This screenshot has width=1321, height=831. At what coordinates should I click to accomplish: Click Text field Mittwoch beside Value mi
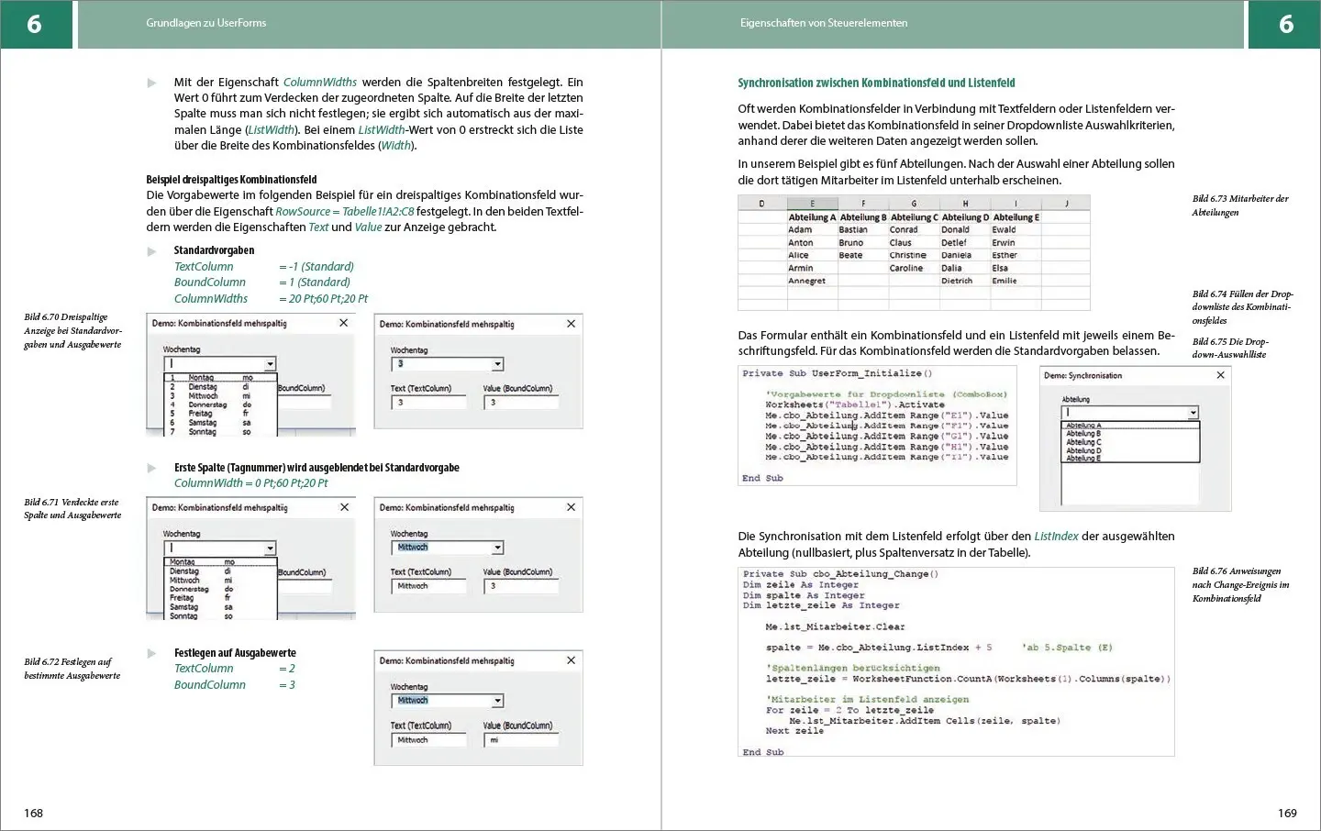[x=429, y=740]
